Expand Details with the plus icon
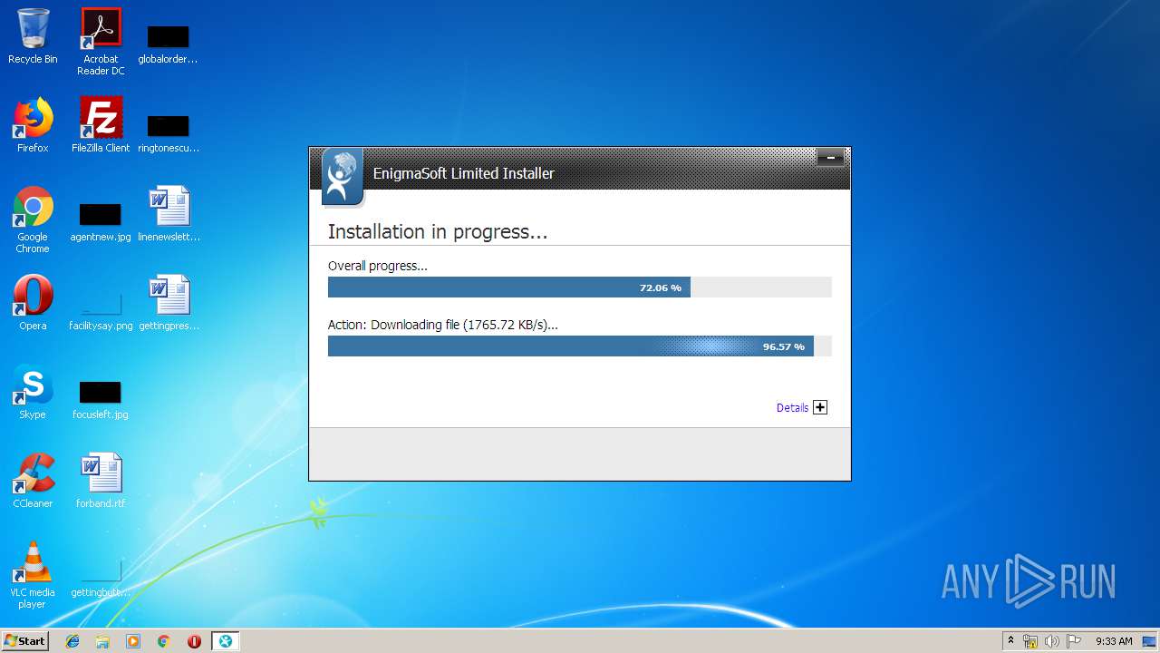This screenshot has width=1160, height=653. pyautogui.click(x=820, y=407)
